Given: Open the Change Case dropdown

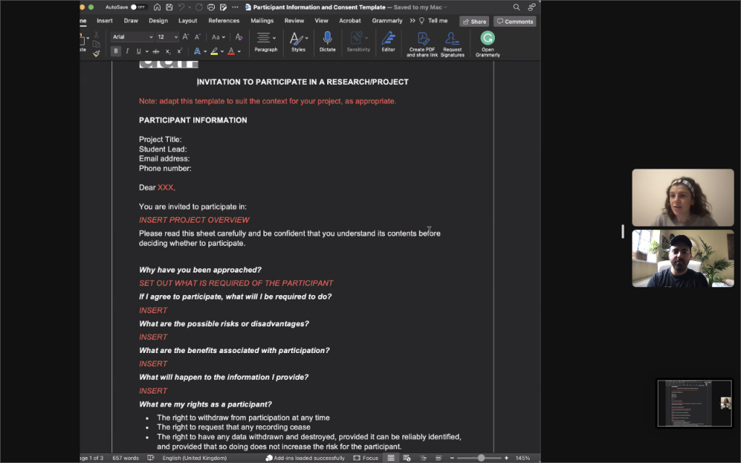Looking at the screenshot, I should pos(219,37).
